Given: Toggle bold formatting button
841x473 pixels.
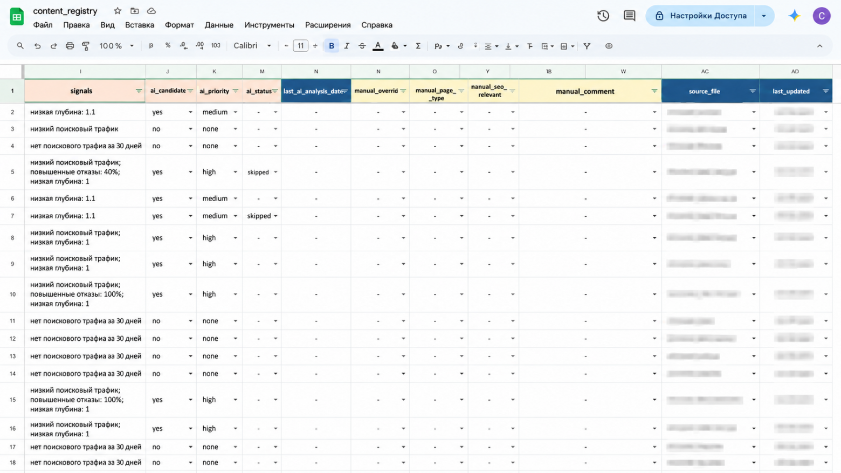Looking at the screenshot, I should tap(332, 46).
